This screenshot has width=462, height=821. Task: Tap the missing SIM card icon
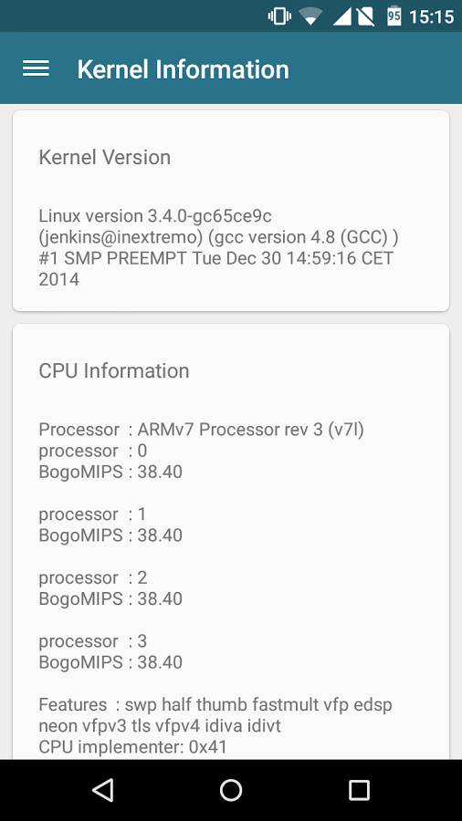coord(365,16)
